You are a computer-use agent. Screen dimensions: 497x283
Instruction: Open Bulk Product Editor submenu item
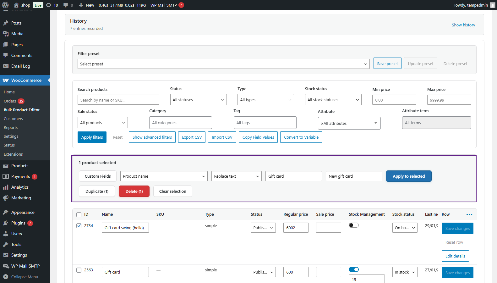22,110
